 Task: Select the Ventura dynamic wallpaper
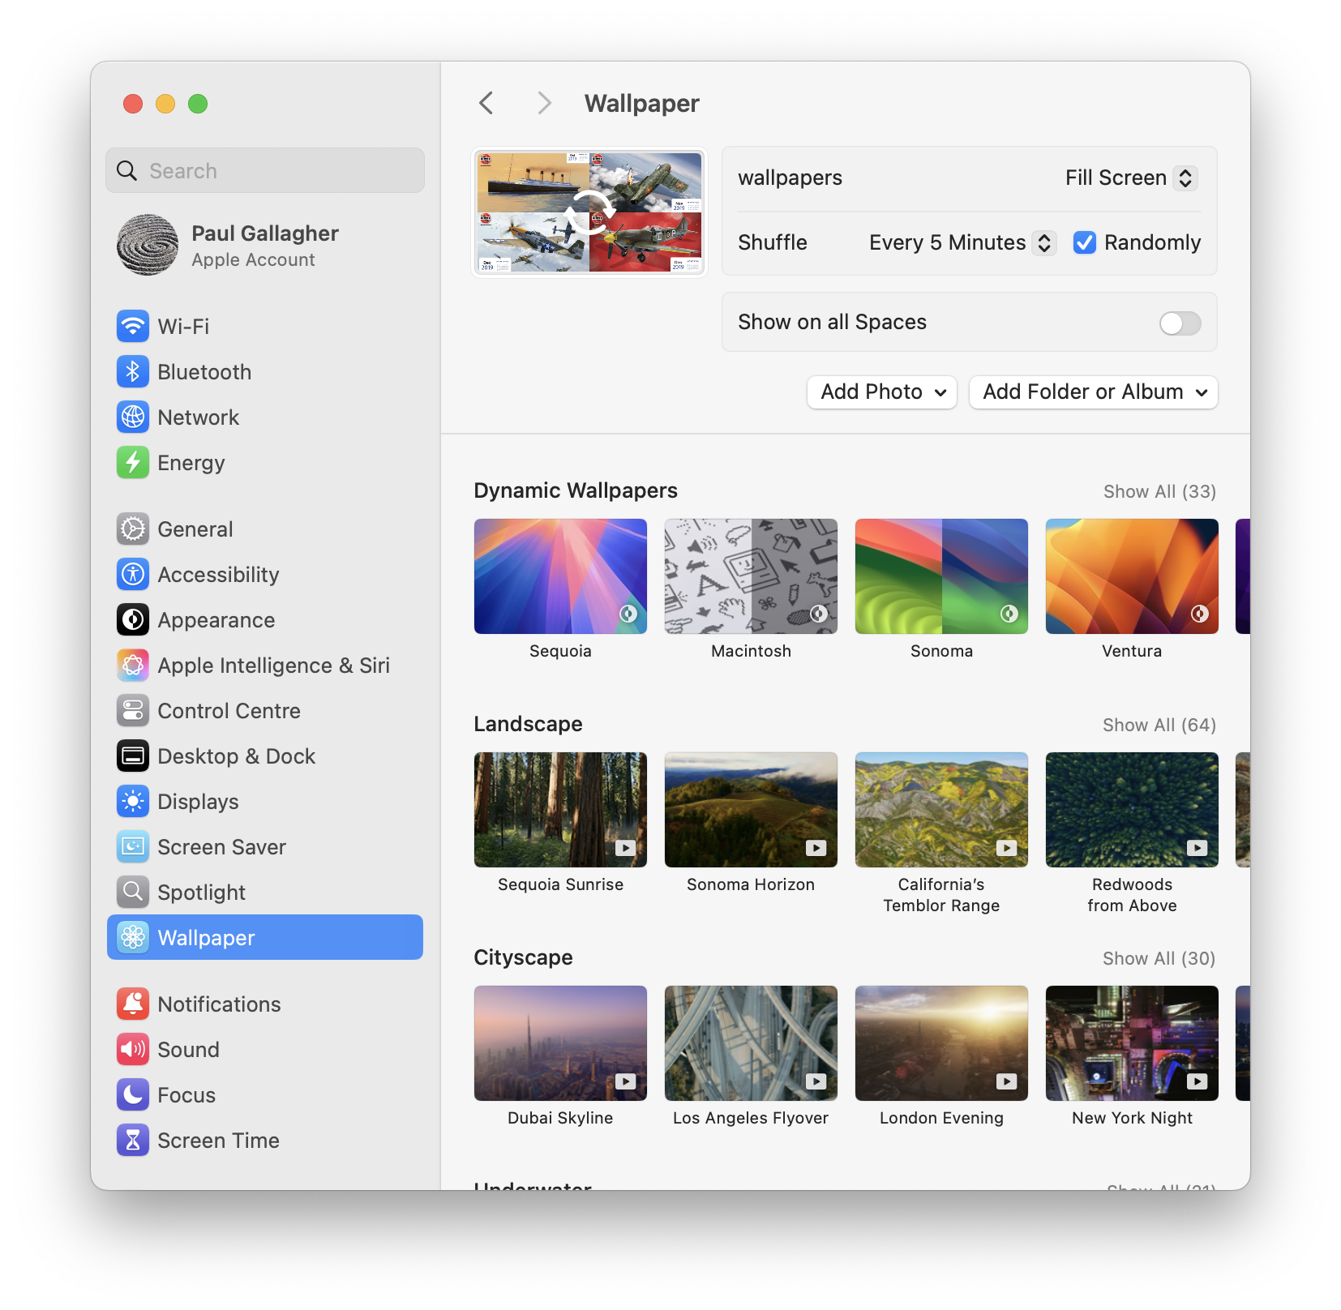(1132, 576)
